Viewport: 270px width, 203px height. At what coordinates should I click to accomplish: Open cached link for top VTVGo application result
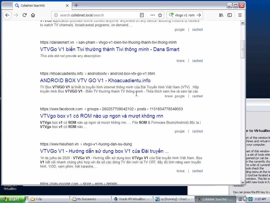click(197, 30)
